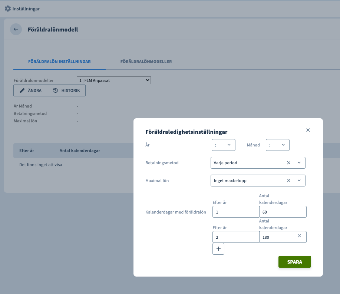Image resolution: width=340 pixels, height=294 pixels.
Task: Clear the Betalningsmetod selection with X
Action: [289, 163]
